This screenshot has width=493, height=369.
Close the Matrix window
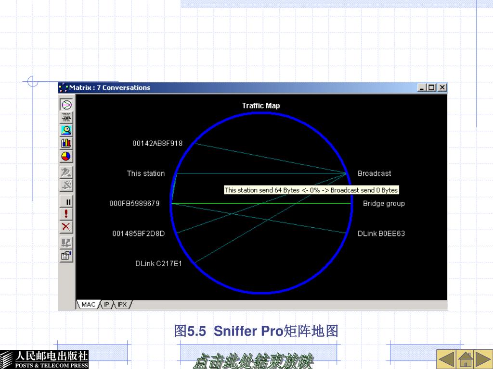click(x=442, y=87)
